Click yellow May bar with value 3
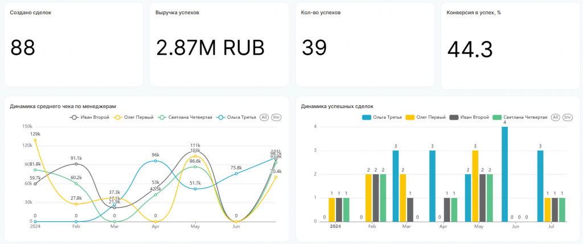This screenshot has width=583, height=244. [x=475, y=185]
